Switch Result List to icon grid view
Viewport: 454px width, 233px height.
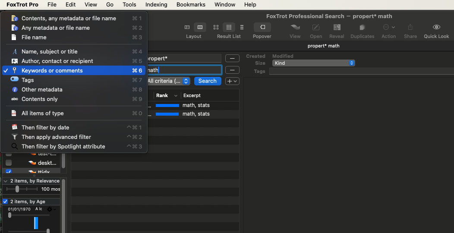(216, 27)
